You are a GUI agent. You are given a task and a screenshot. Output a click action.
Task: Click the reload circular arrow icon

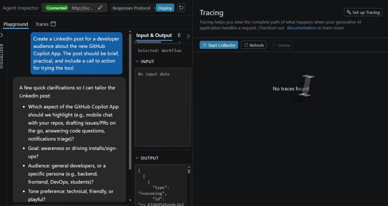click(x=181, y=8)
